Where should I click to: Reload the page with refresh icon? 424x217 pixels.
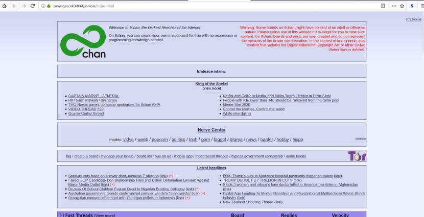click(33, 6)
